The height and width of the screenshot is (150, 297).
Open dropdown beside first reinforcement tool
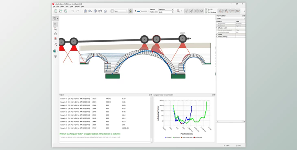(223, 11)
